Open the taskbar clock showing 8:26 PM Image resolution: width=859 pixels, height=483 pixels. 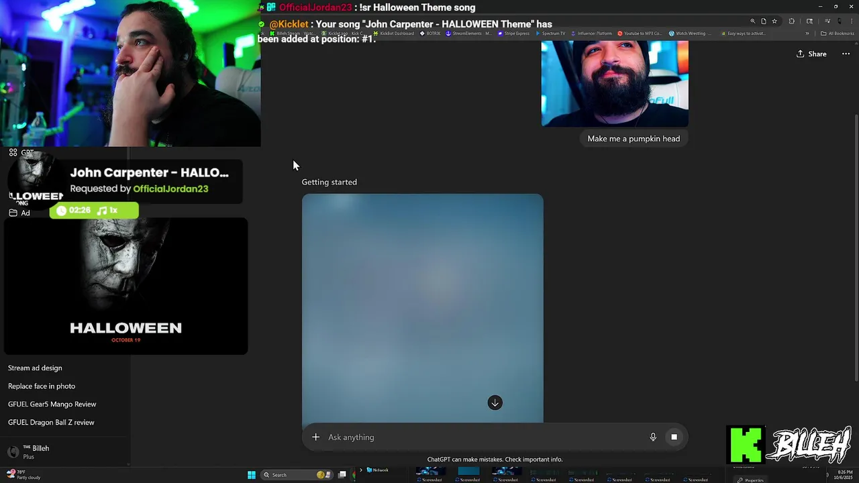842,475
